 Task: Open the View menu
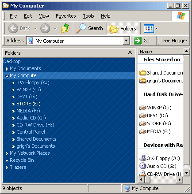click(44, 16)
